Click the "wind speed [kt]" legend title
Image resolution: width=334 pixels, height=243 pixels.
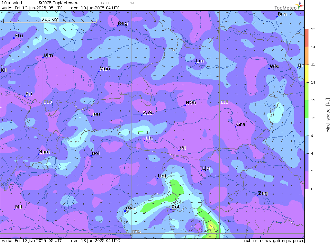328,115
